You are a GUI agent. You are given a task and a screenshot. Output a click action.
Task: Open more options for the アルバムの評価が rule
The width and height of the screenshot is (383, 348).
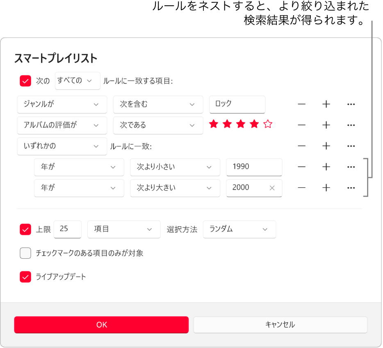click(351, 125)
